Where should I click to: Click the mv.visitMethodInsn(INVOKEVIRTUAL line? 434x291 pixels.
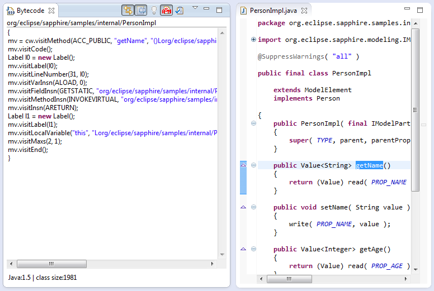coord(112,99)
